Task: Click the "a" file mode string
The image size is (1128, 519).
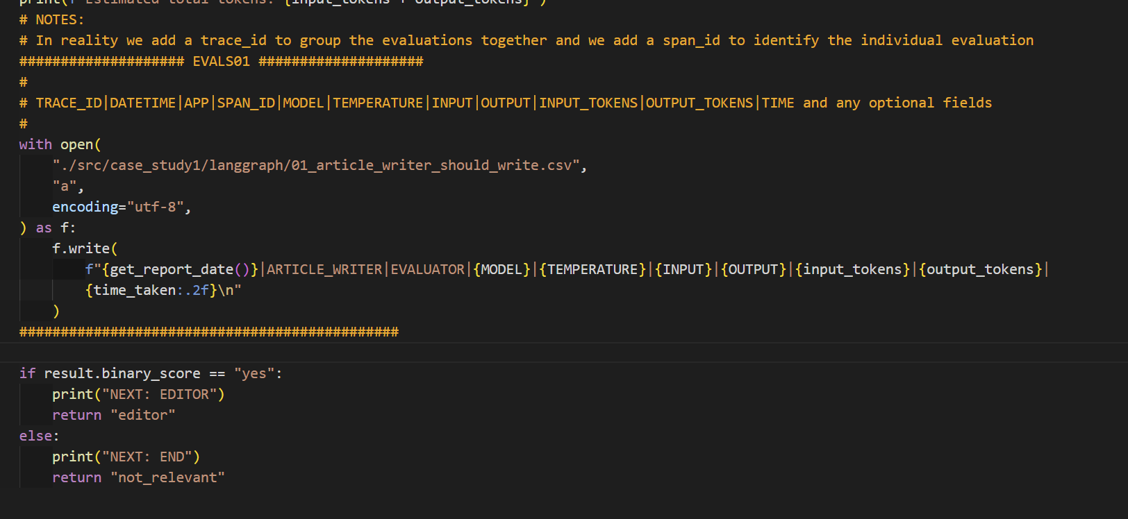Action: coord(65,187)
